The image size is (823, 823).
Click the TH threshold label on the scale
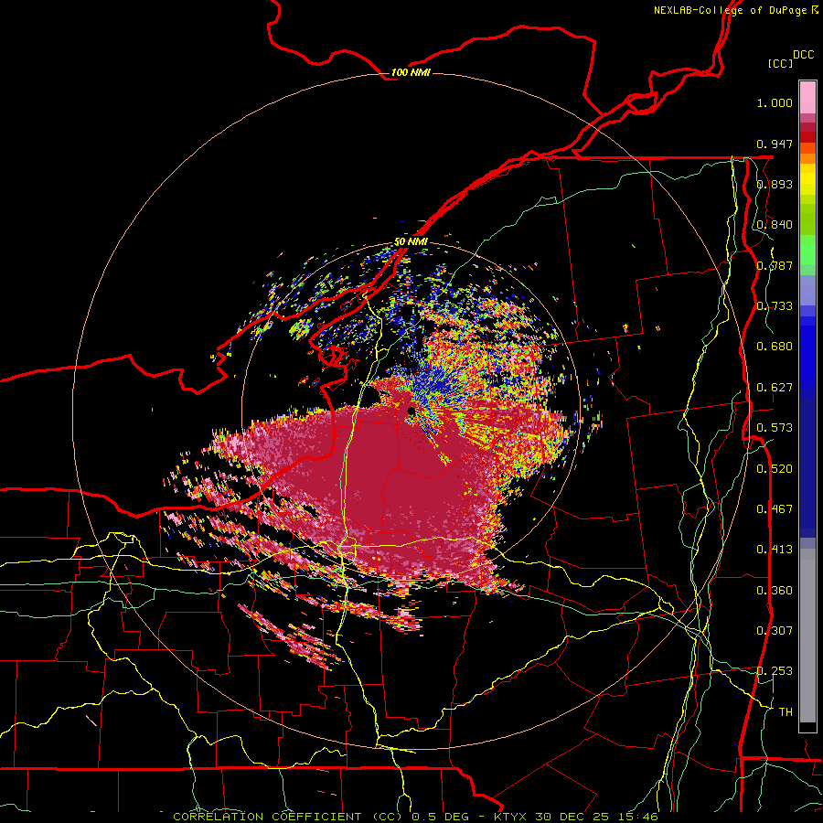[x=786, y=712]
